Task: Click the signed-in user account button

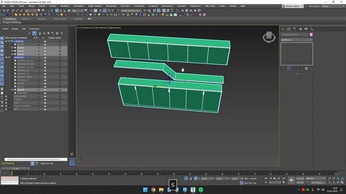Action: pos(292,6)
